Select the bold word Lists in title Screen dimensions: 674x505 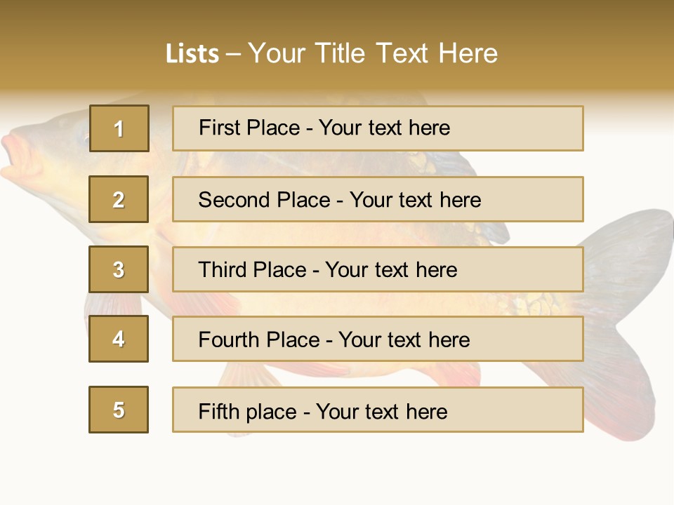[192, 54]
